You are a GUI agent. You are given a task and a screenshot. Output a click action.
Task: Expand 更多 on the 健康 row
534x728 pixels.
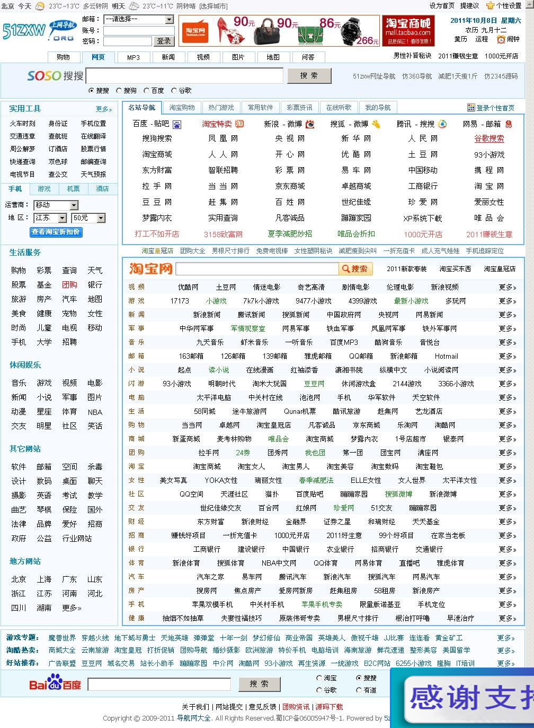click(508, 618)
